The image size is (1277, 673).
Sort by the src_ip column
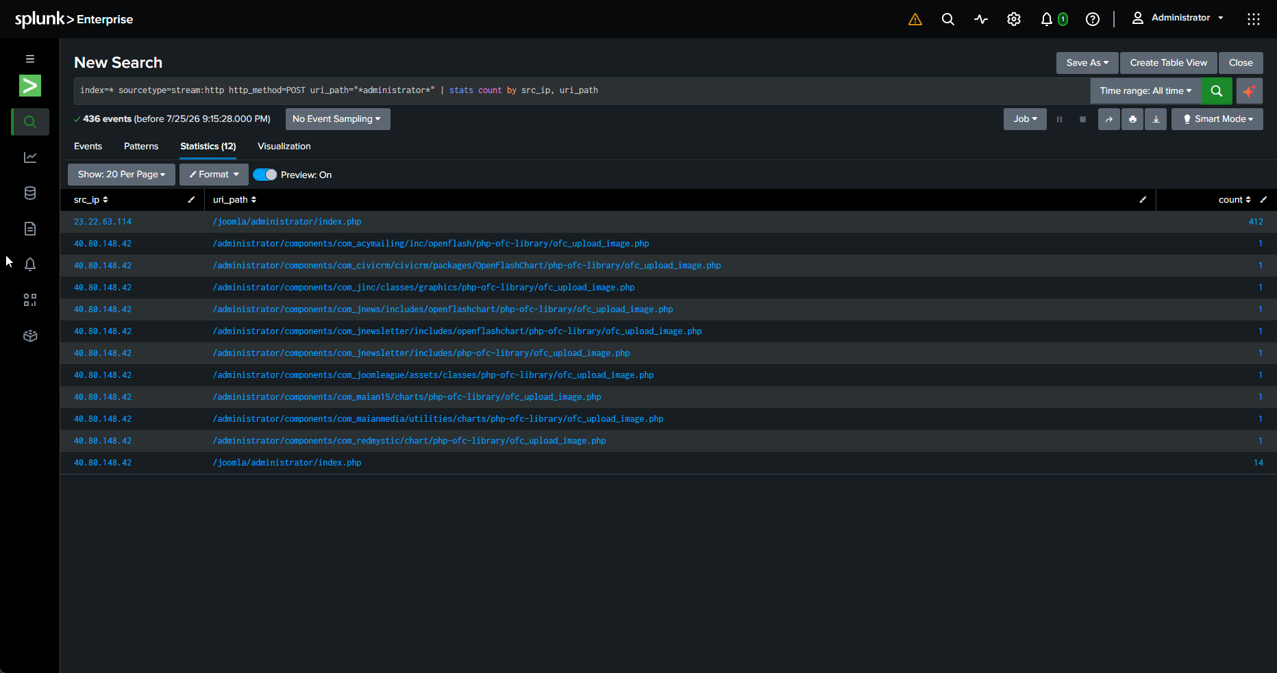tap(90, 200)
